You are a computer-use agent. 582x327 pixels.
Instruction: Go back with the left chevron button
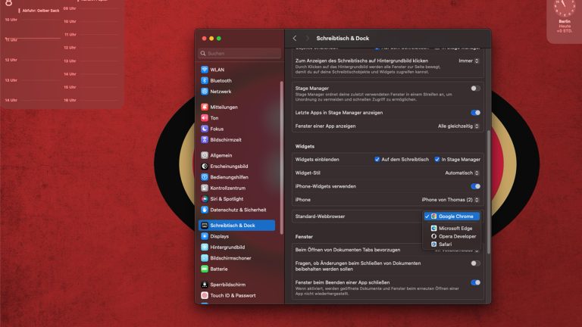pyautogui.click(x=295, y=38)
